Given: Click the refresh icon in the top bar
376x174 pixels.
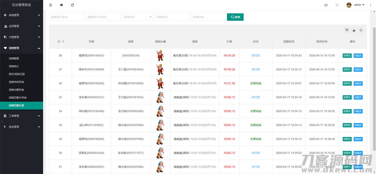Looking at the screenshot, I should (x=72, y=5).
